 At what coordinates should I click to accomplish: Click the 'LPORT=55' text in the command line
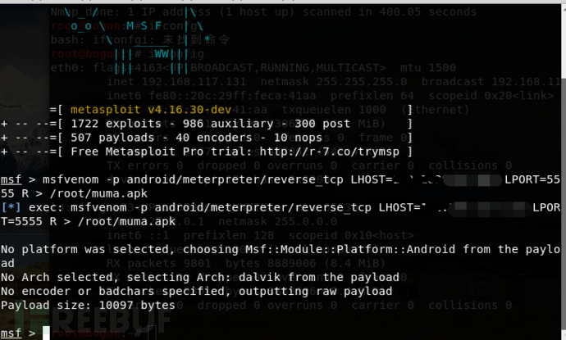point(532,179)
